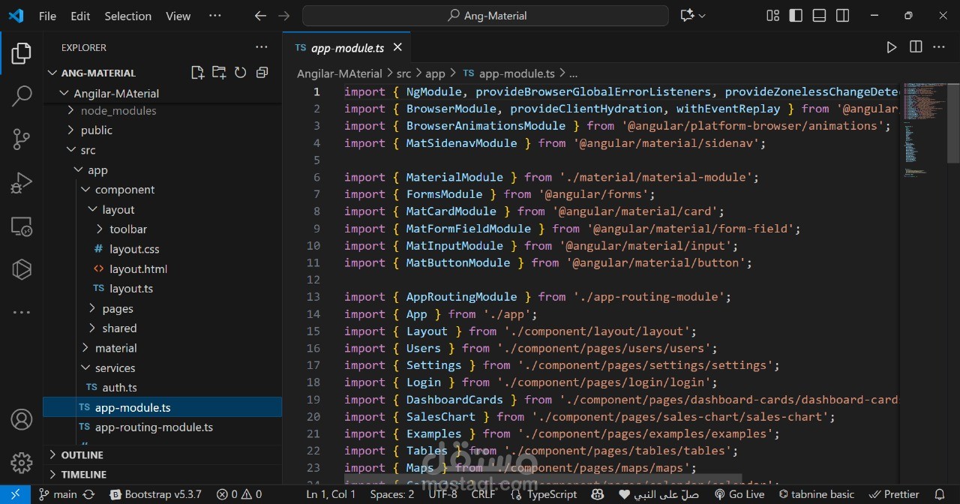This screenshot has height=504, width=960.
Task: Open Customize Layout options
Action: coord(772,16)
